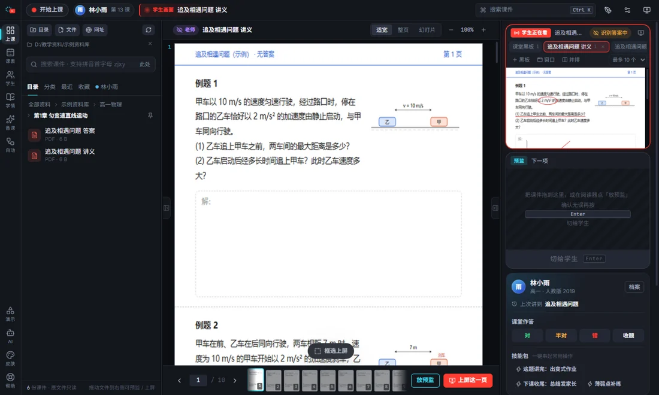Click the 框选上屏 button
The width and height of the screenshot is (659, 395).
pos(331,351)
